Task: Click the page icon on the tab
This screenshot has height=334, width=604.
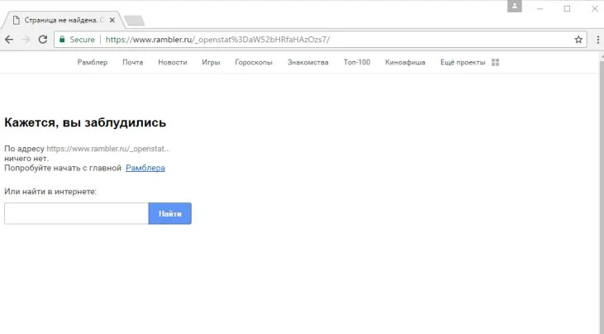Action: click(x=17, y=20)
